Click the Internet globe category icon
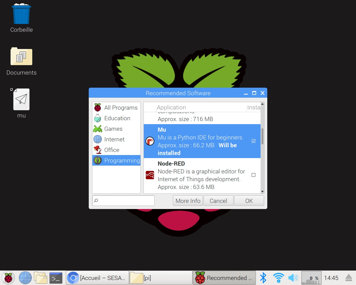Image resolution: width=356 pixels, height=285 pixels. [x=98, y=139]
